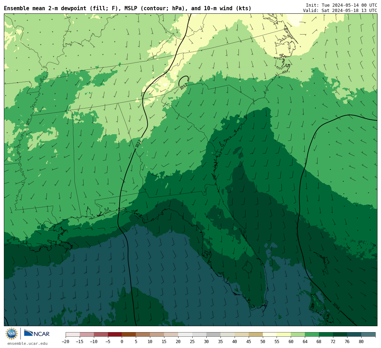Click the 1012 label on the small closed contour
This screenshot has height=348, width=381.
(x=183, y=86)
